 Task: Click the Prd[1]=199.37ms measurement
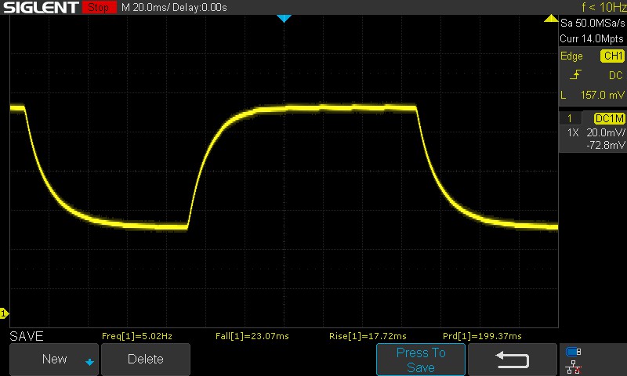coord(482,336)
